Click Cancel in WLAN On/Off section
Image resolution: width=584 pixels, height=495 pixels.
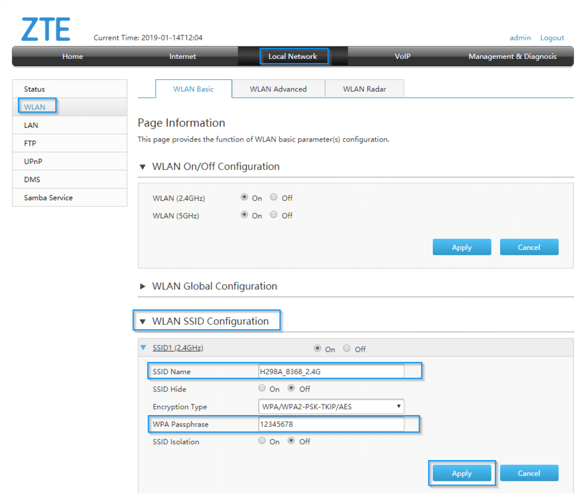(529, 247)
